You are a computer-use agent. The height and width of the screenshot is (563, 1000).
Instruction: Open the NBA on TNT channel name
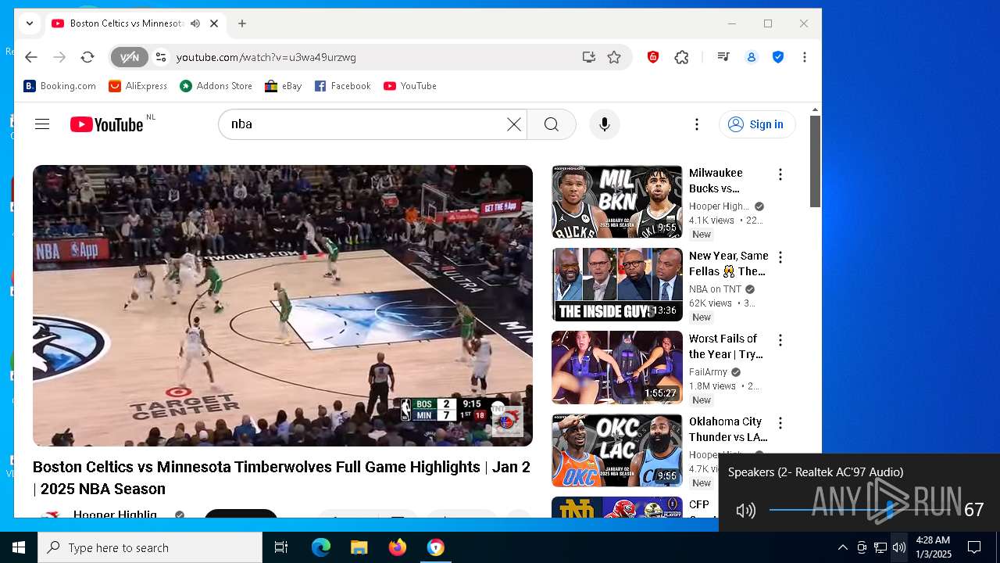(x=715, y=289)
